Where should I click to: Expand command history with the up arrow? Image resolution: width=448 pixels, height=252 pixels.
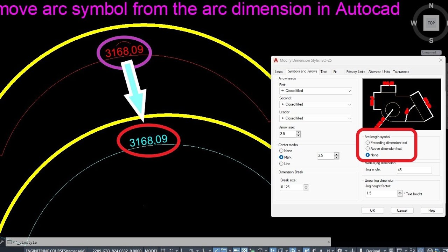point(329,242)
